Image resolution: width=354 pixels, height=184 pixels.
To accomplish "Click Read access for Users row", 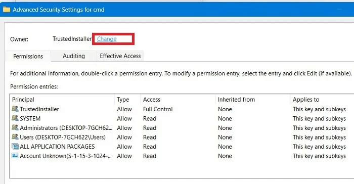I will pos(150,137).
